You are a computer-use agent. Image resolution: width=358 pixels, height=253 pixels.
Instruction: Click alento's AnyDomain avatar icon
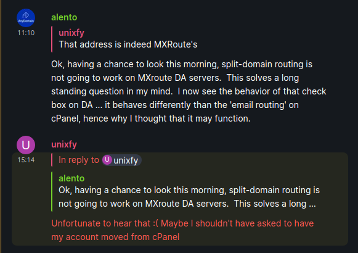[x=26, y=18]
